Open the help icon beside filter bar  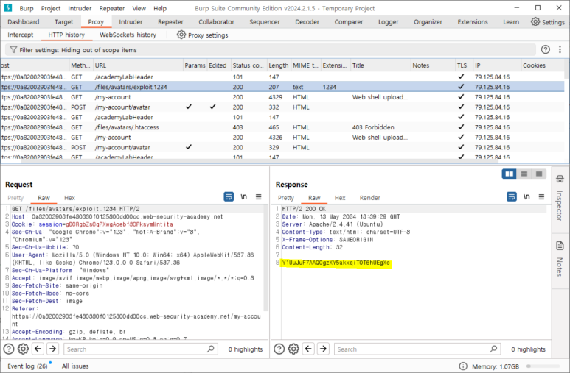tap(545, 50)
